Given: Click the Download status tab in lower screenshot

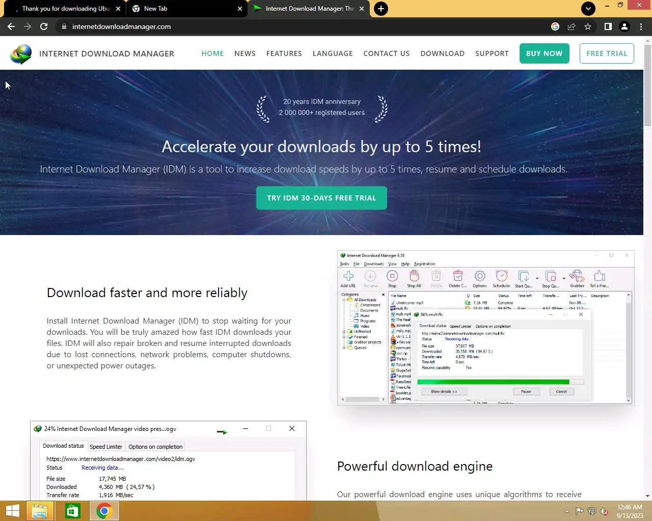Looking at the screenshot, I should pos(63,446).
